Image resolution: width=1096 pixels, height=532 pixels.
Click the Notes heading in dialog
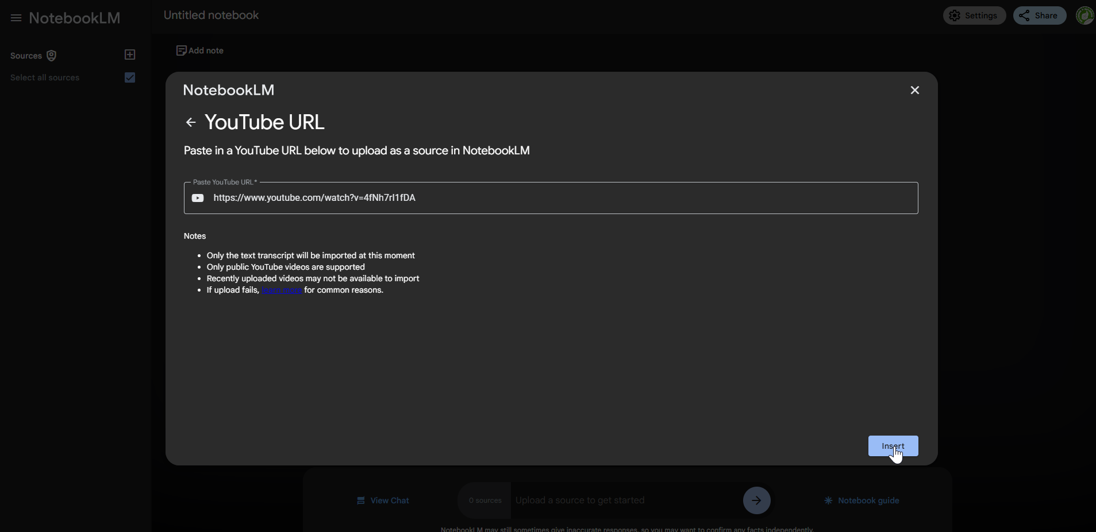point(195,236)
